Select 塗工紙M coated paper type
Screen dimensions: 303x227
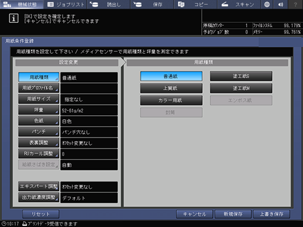pyautogui.click(x=241, y=88)
